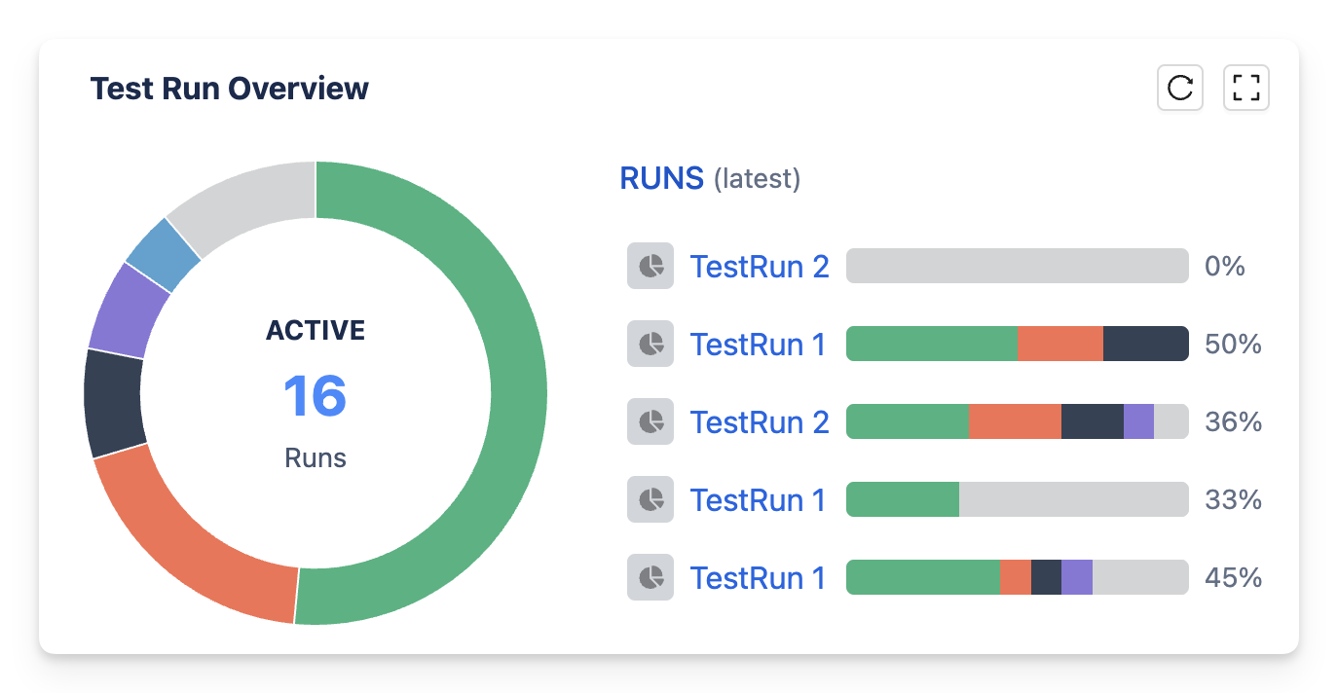
Task: Open the TestRun 2 link at 0%
Action: (760, 266)
